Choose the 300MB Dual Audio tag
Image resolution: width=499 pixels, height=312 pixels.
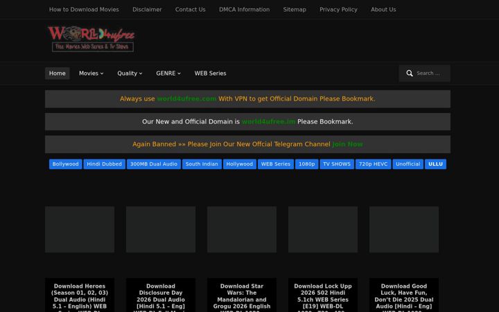point(154,164)
